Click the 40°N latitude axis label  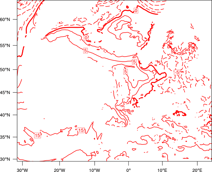tap(5, 115)
